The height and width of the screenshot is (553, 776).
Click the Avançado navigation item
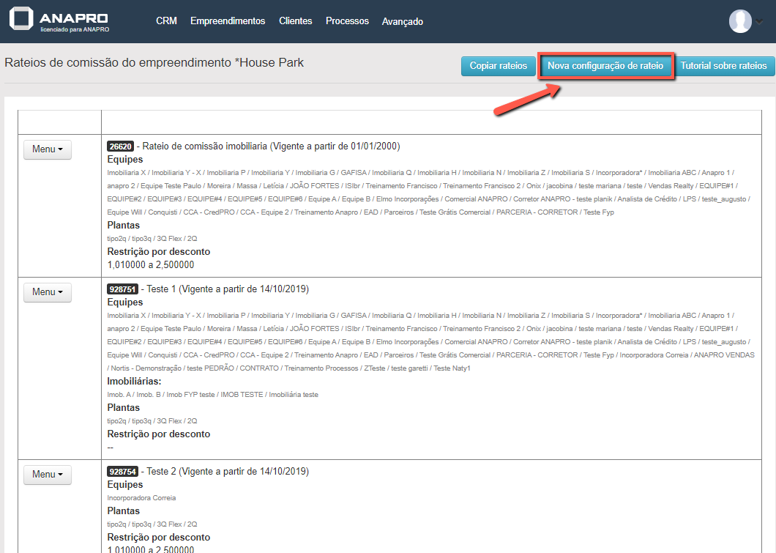pyautogui.click(x=402, y=22)
